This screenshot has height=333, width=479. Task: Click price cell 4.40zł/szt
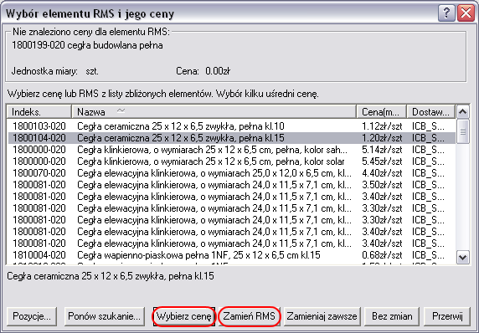[x=382, y=173]
